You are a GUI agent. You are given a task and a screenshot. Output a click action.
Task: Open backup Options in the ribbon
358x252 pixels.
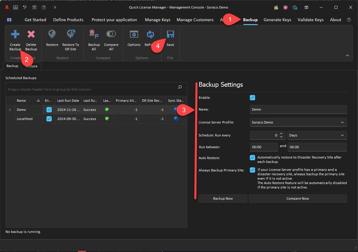(134, 35)
